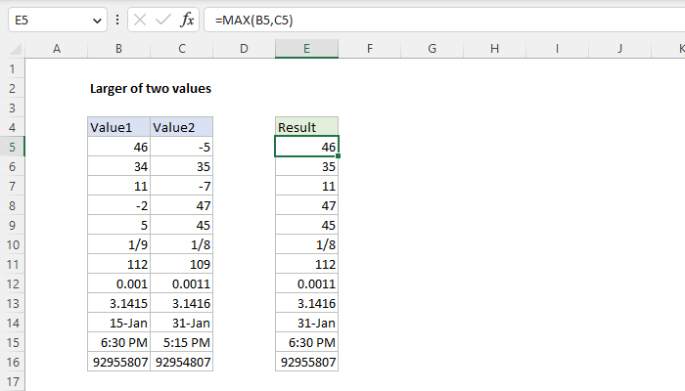Click the Value2 header cell
Screen dimensions: 685x391
(x=182, y=127)
